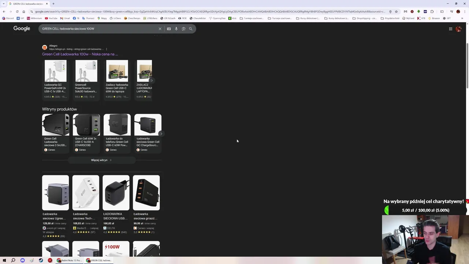The width and height of the screenshot is (469, 264).
Task: Open the Google account avatar on results page
Action: click(458, 29)
